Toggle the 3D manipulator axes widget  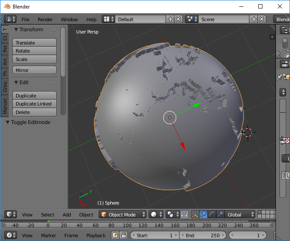tap(196, 214)
